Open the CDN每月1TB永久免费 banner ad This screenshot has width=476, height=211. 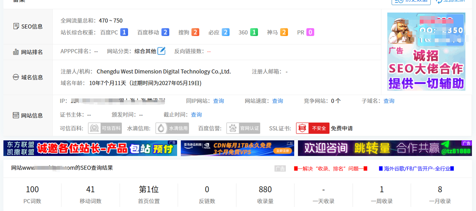pos(238,148)
